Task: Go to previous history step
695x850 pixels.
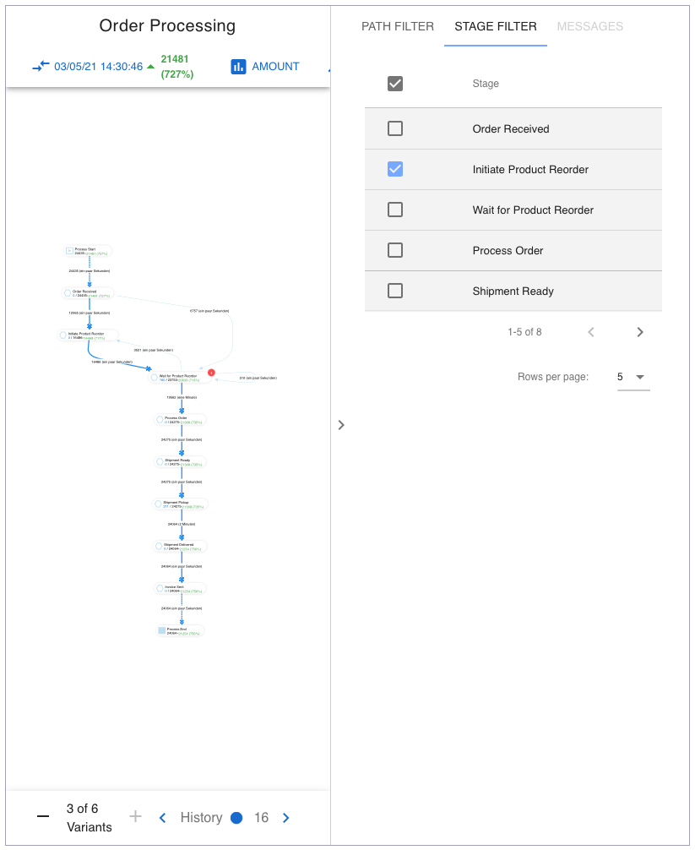Action: pyautogui.click(x=163, y=818)
